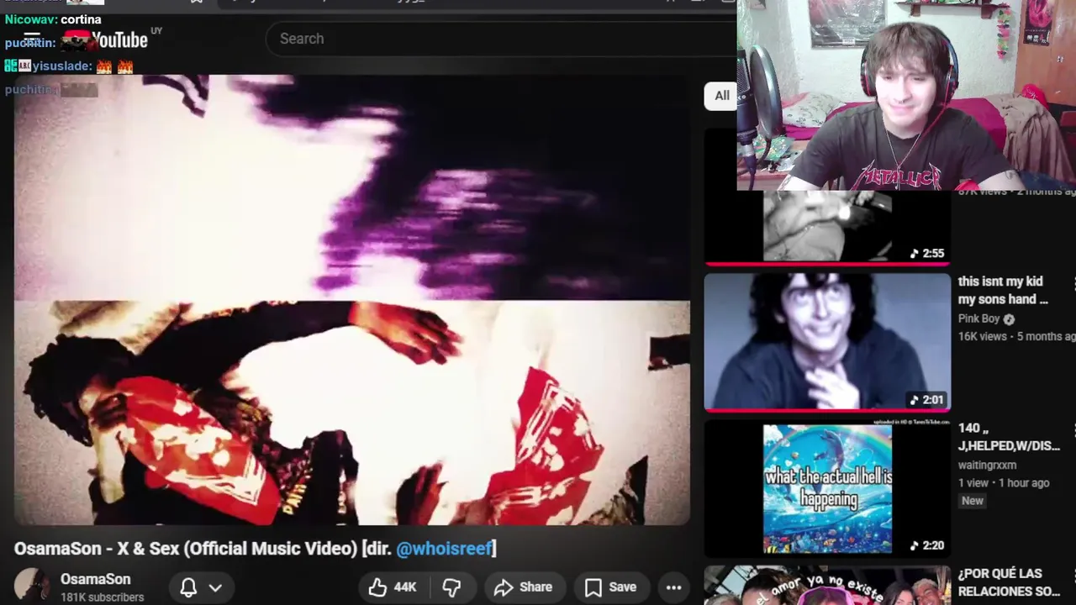Toggle the notification bell for OsamaSon
The width and height of the screenshot is (1076, 605).
point(188,587)
